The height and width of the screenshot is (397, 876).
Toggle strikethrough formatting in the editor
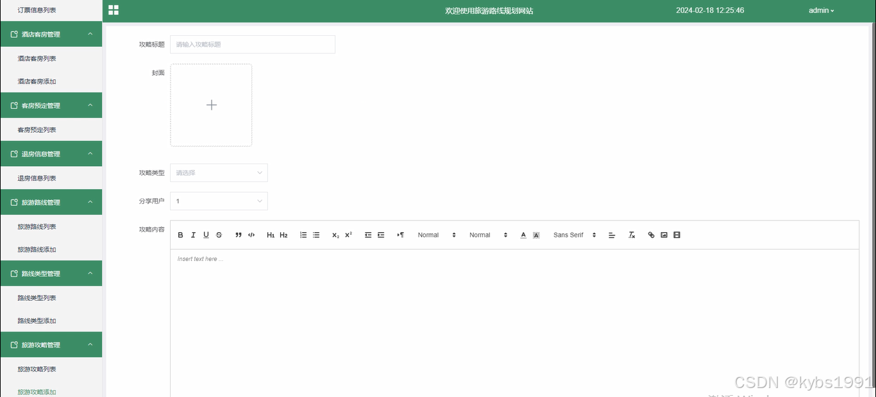pos(219,235)
